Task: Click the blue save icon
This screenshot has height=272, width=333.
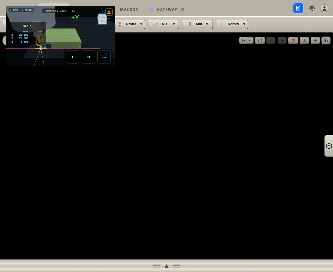Action: pos(298,8)
